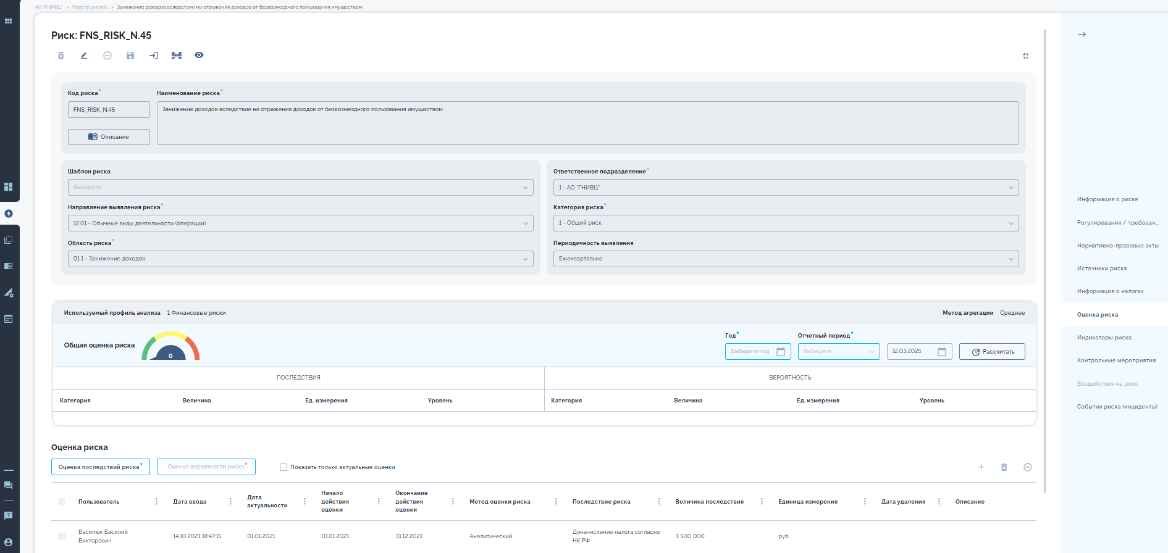This screenshot has width=1168, height=553.
Task: Open the Ответственное подразделение dropdown
Action: 786,187
